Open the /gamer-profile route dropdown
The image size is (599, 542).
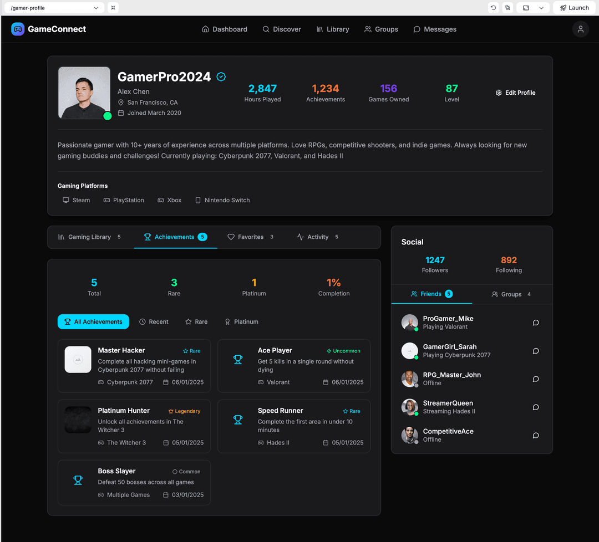[x=54, y=8]
